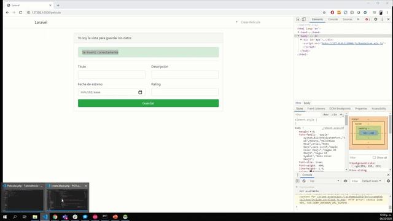Image resolution: width=393 pixels, height=221 pixels.
Task: Open the Windows Start menu
Action: (5, 217)
